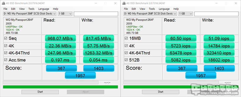This screenshot has height=97, width=241.
Task: Click the Abort button in left window
Action: [85, 92]
